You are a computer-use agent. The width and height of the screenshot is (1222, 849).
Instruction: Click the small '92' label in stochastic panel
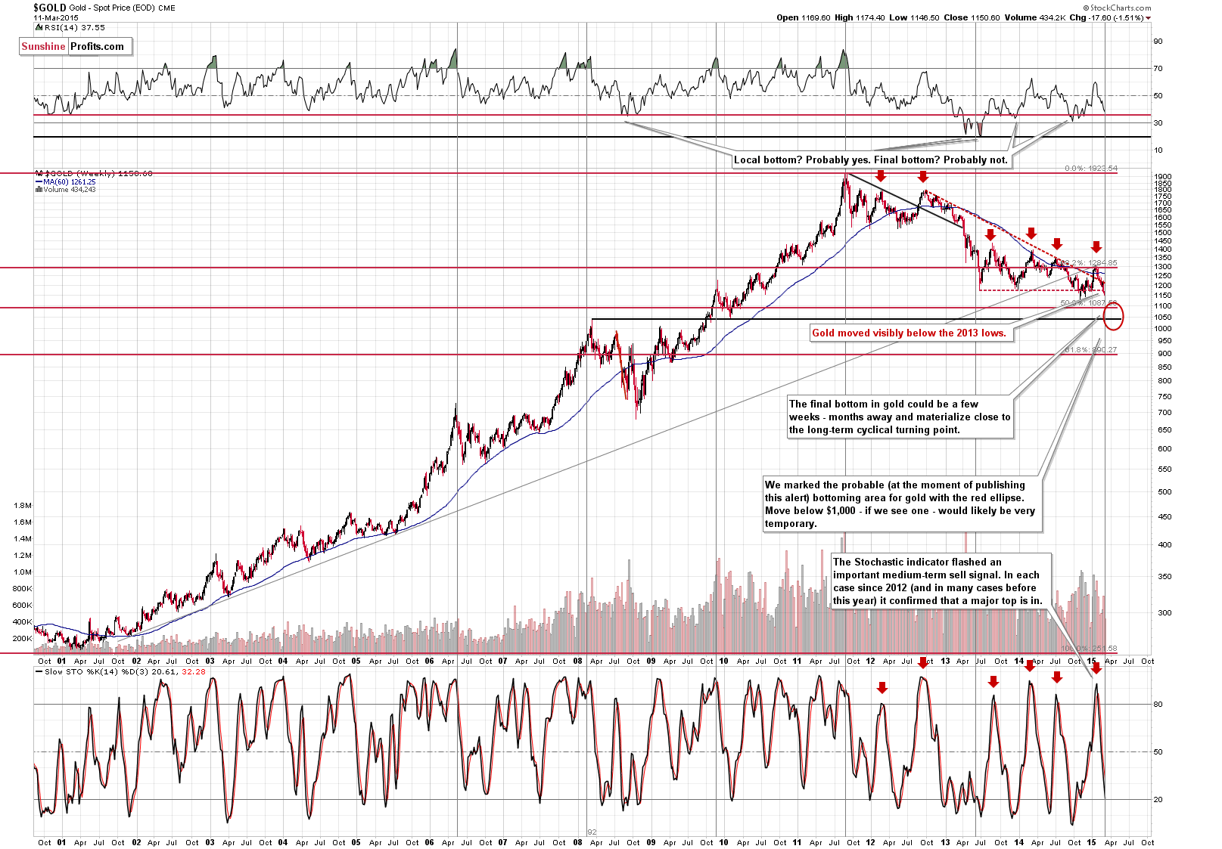592,832
